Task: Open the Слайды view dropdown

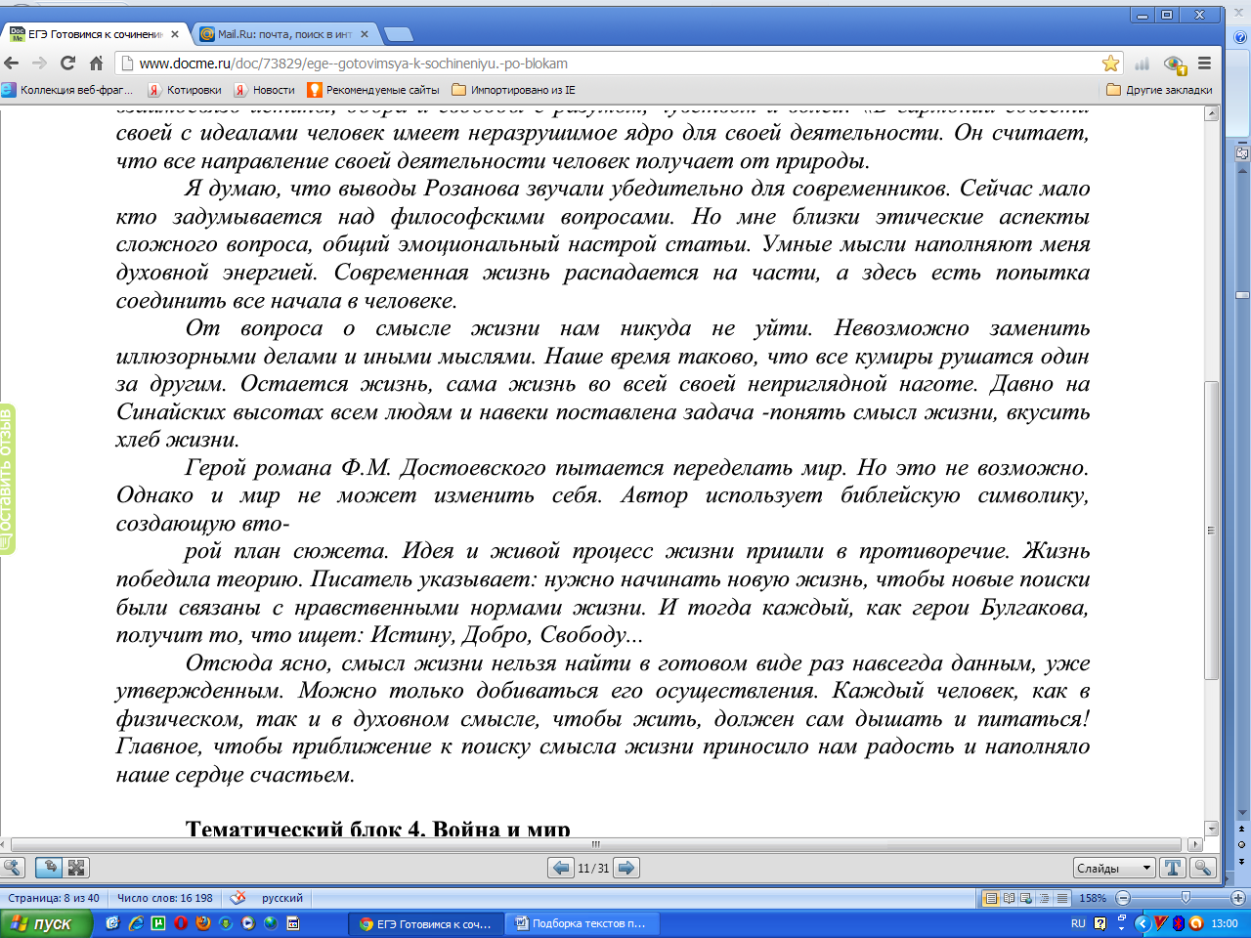Action: [x=1114, y=868]
